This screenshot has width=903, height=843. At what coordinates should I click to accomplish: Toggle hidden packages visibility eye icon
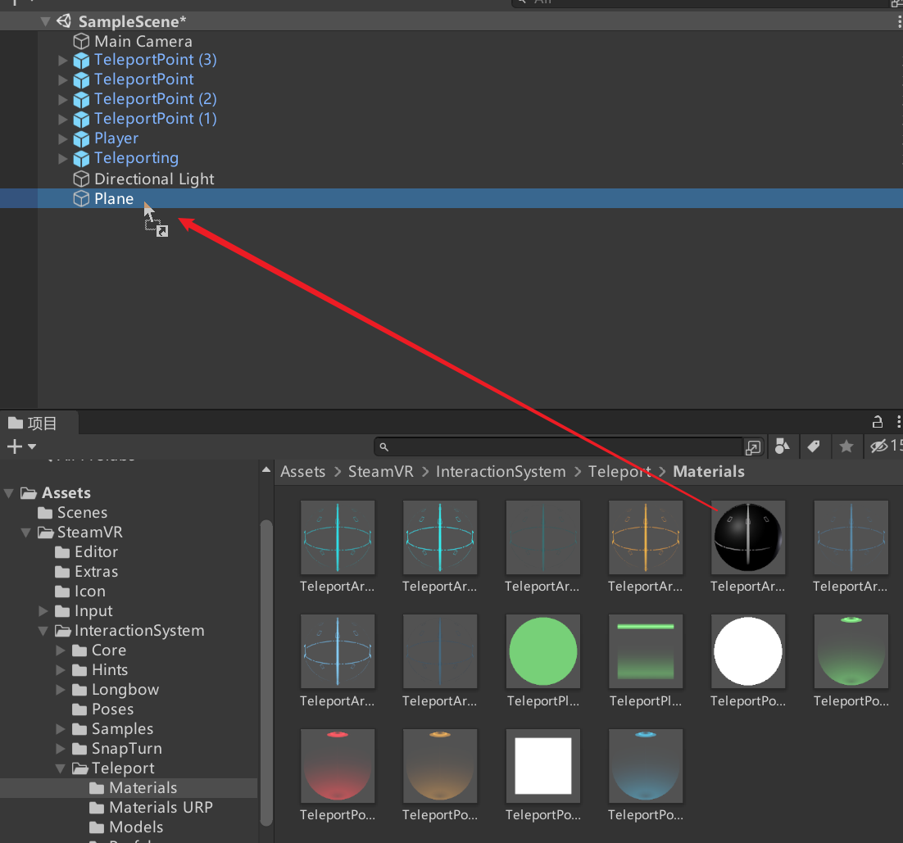click(880, 446)
